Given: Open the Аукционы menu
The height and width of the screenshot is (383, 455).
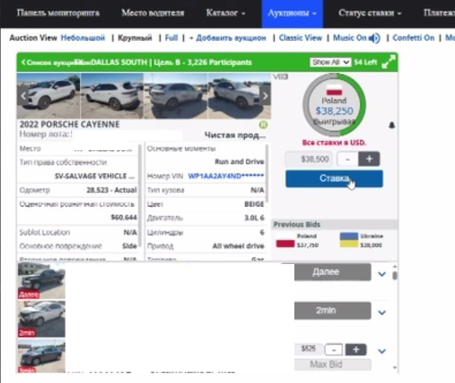Looking at the screenshot, I should (x=292, y=13).
